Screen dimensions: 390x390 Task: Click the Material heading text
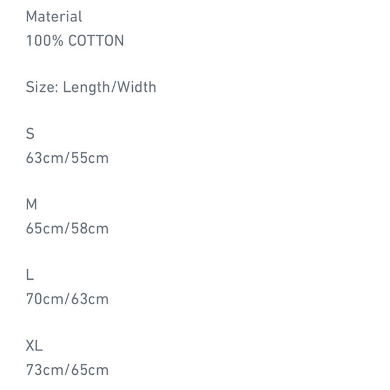(x=54, y=16)
